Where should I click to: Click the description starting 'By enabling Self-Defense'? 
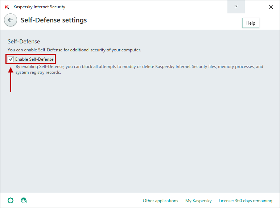[139, 69]
